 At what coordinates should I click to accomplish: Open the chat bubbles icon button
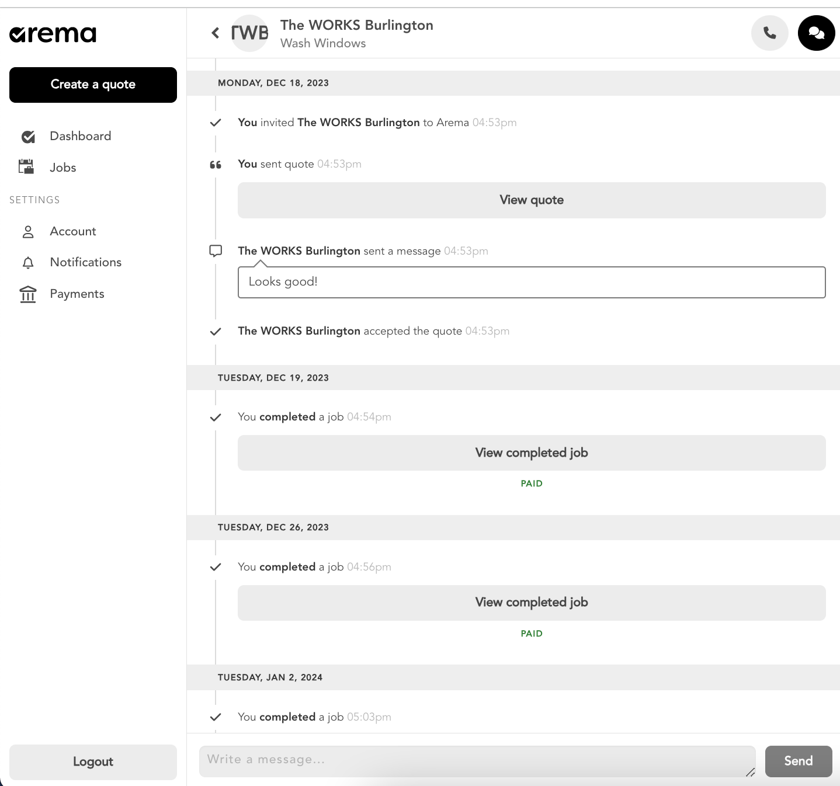click(816, 33)
